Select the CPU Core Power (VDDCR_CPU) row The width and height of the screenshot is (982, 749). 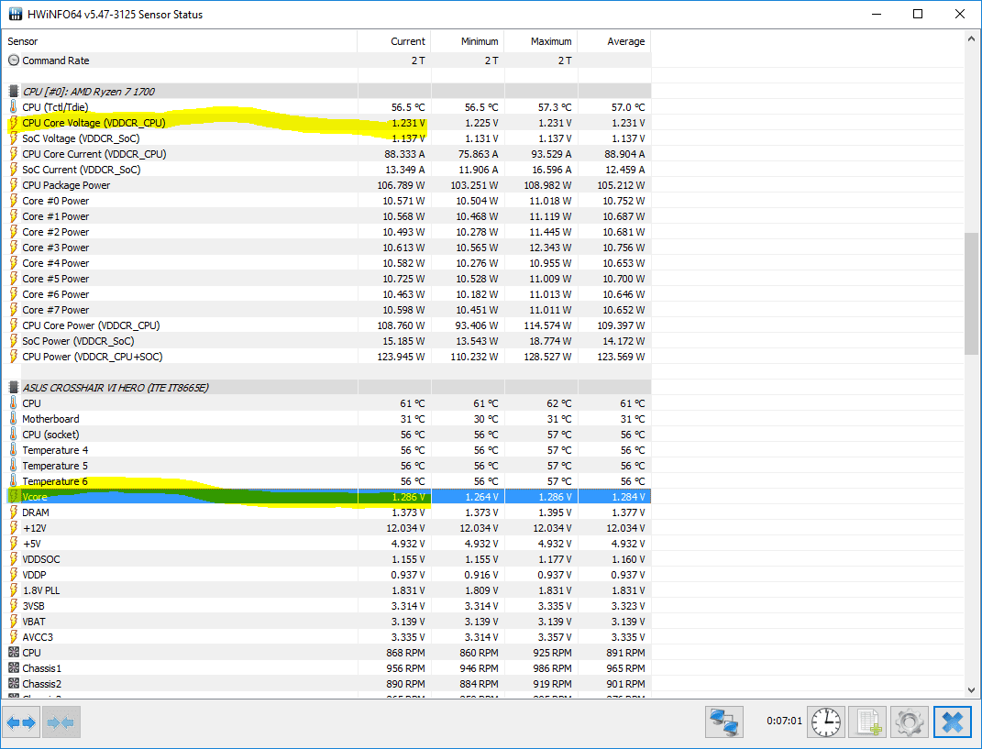pyautogui.click(x=328, y=325)
